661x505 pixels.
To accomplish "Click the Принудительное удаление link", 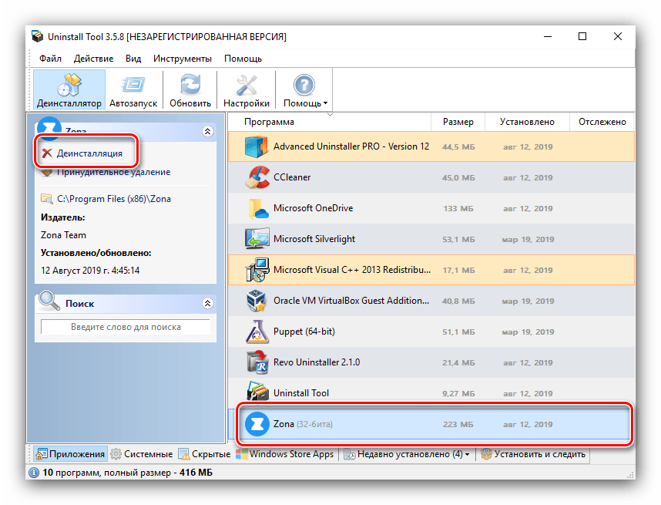I will 114,172.
